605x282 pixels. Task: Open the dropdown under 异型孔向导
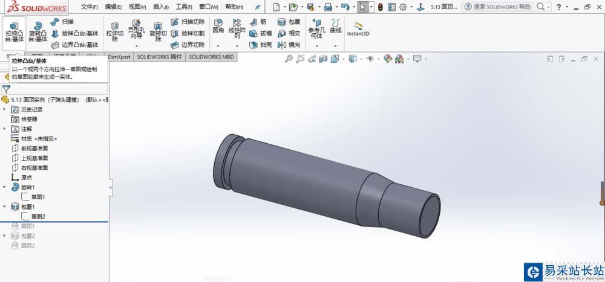click(x=136, y=46)
